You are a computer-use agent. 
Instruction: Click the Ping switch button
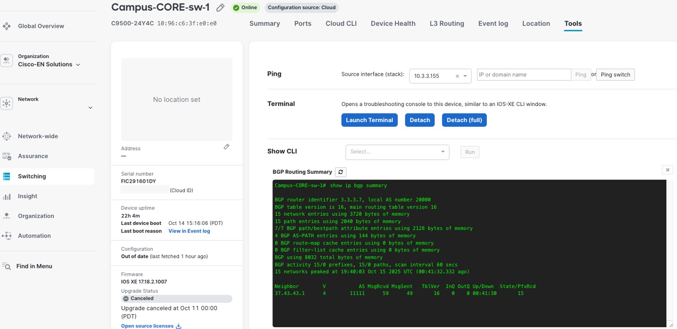(x=615, y=75)
